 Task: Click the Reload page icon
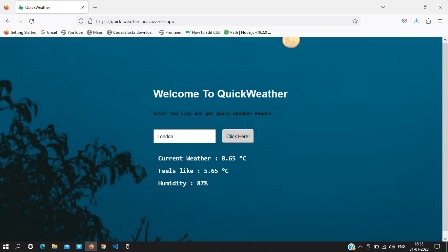pos(31,21)
